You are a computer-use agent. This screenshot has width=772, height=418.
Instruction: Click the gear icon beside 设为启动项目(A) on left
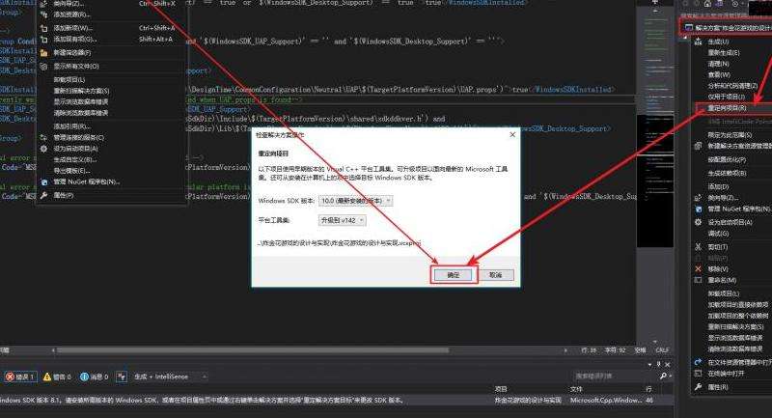click(42, 149)
